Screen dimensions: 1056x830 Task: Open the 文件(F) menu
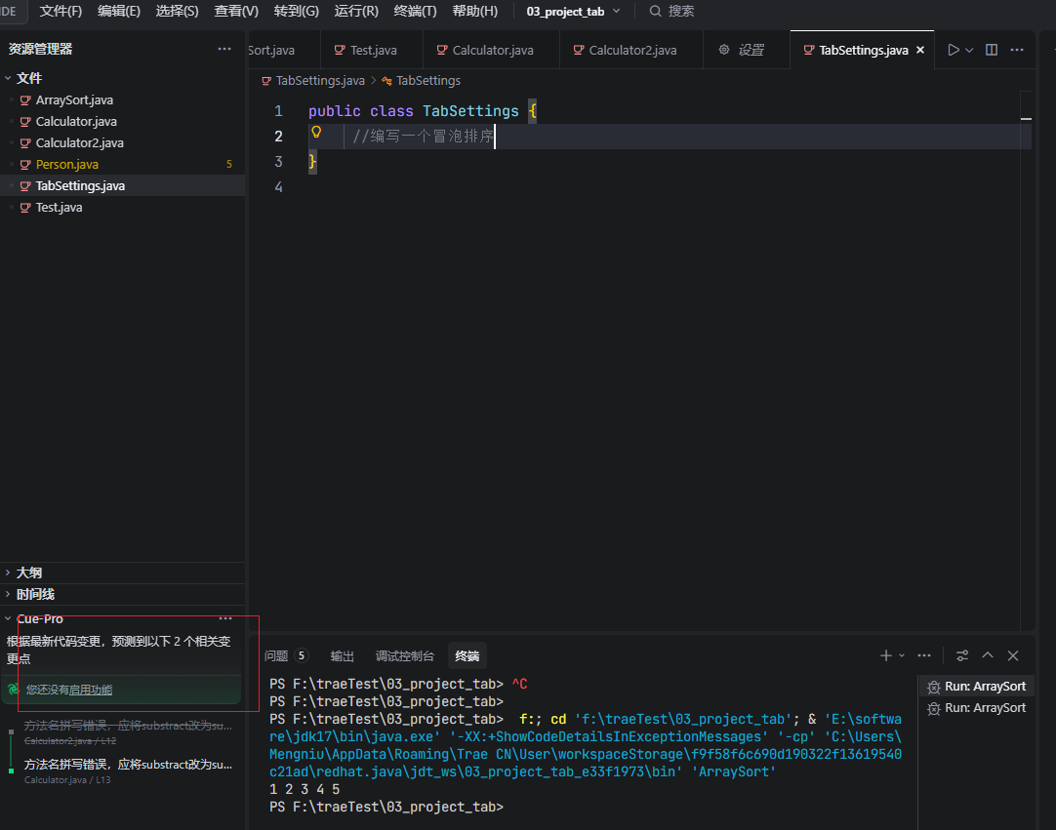[61, 12]
